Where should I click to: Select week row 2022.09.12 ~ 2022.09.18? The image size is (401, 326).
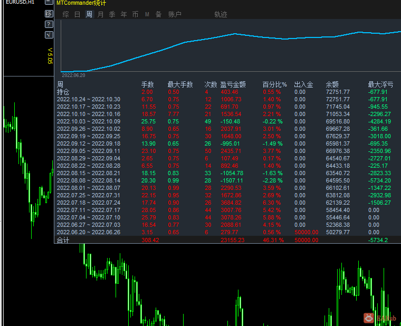(89, 143)
